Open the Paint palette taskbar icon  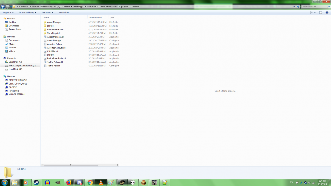pos(111,182)
